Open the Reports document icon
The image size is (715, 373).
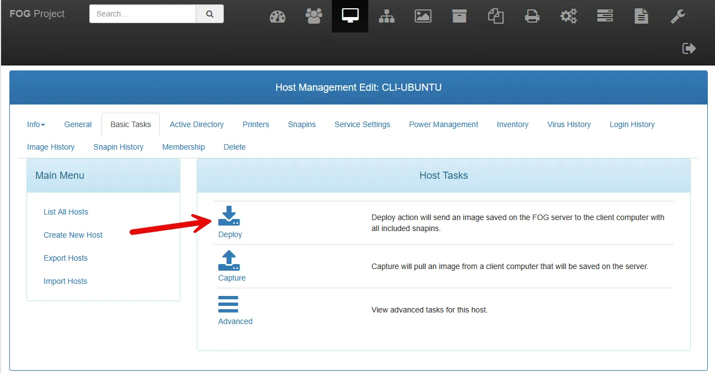[641, 16]
